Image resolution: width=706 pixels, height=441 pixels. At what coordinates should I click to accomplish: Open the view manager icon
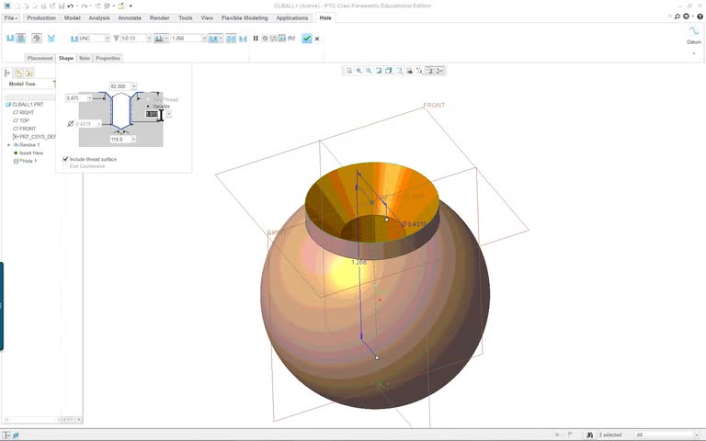[x=409, y=71]
